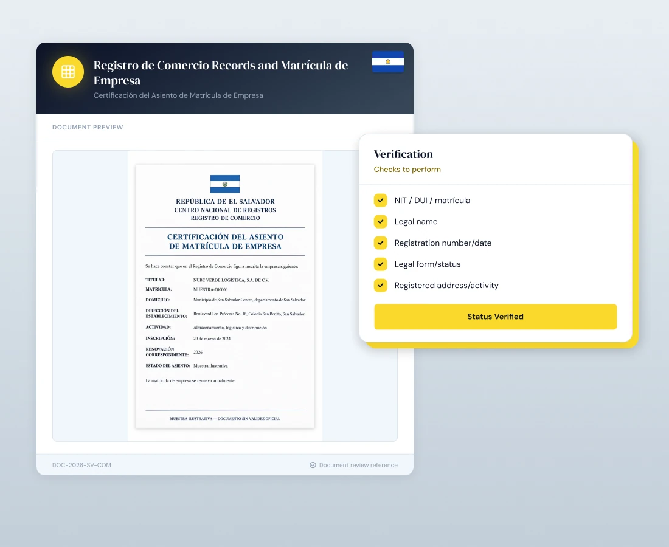Image resolution: width=669 pixels, height=547 pixels.
Task: Click the DOCUMENT PREVIEW section label
Action: click(88, 128)
